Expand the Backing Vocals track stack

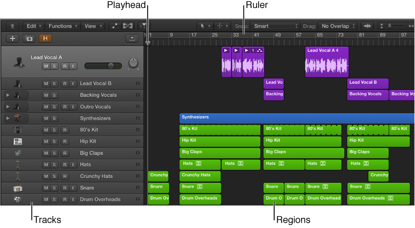click(x=8, y=95)
